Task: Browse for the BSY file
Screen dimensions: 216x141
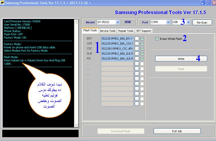Action: 137,39
